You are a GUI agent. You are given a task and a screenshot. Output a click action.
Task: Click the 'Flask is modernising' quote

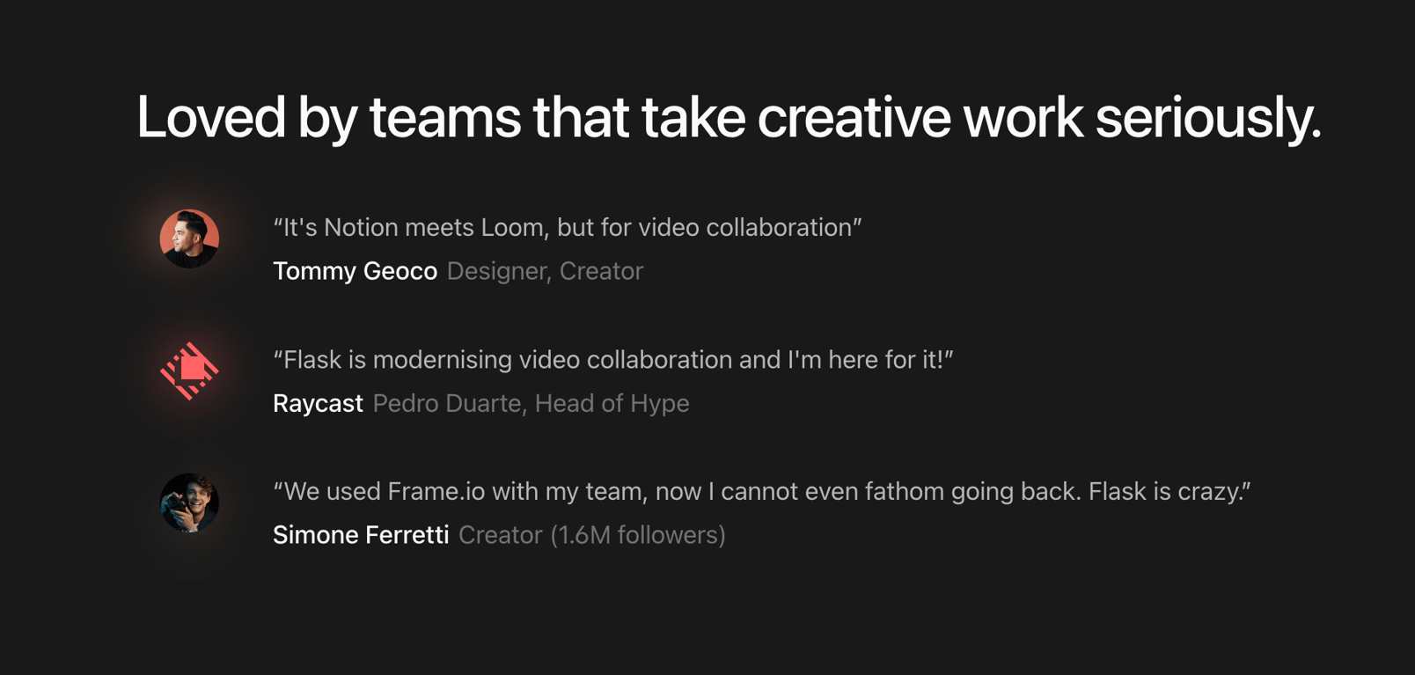point(613,359)
